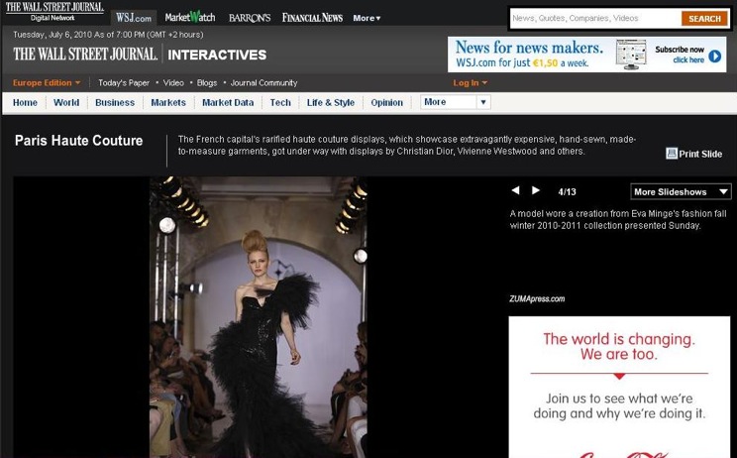Click the previous slide arrow
This screenshot has width=737, height=458.
(x=515, y=190)
